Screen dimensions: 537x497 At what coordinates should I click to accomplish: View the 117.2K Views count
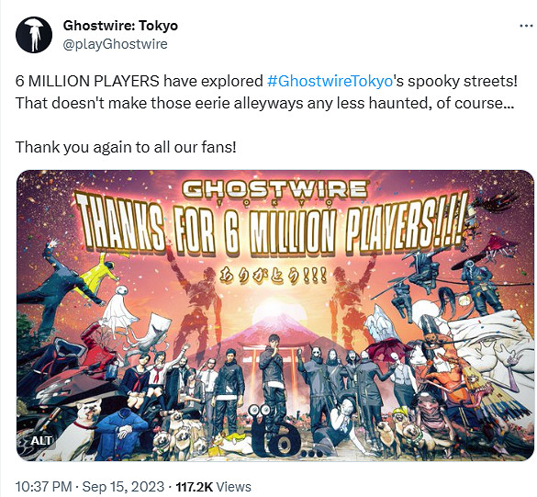(x=213, y=487)
